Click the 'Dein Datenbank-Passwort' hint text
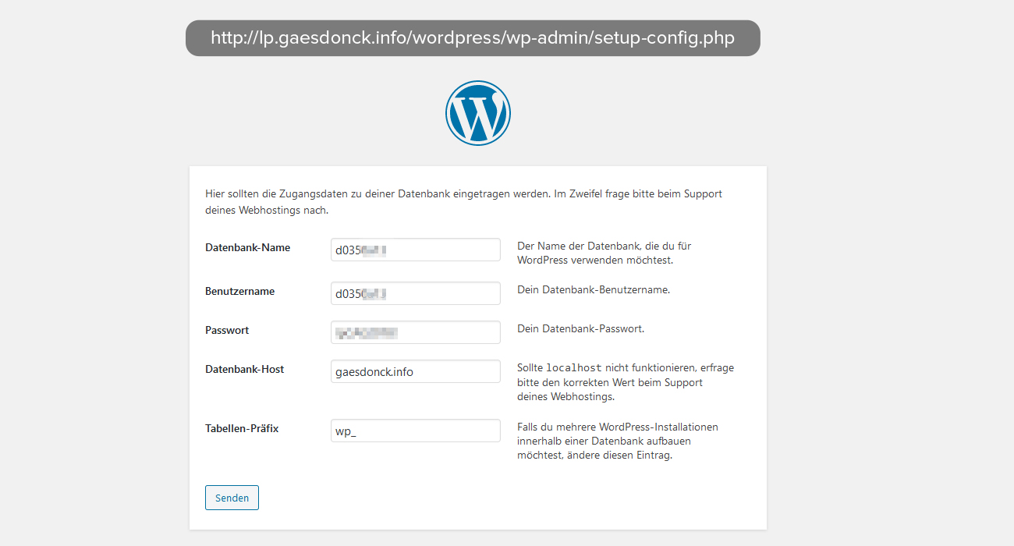The width and height of the screenshot is (1014, 546). [580, 329]
